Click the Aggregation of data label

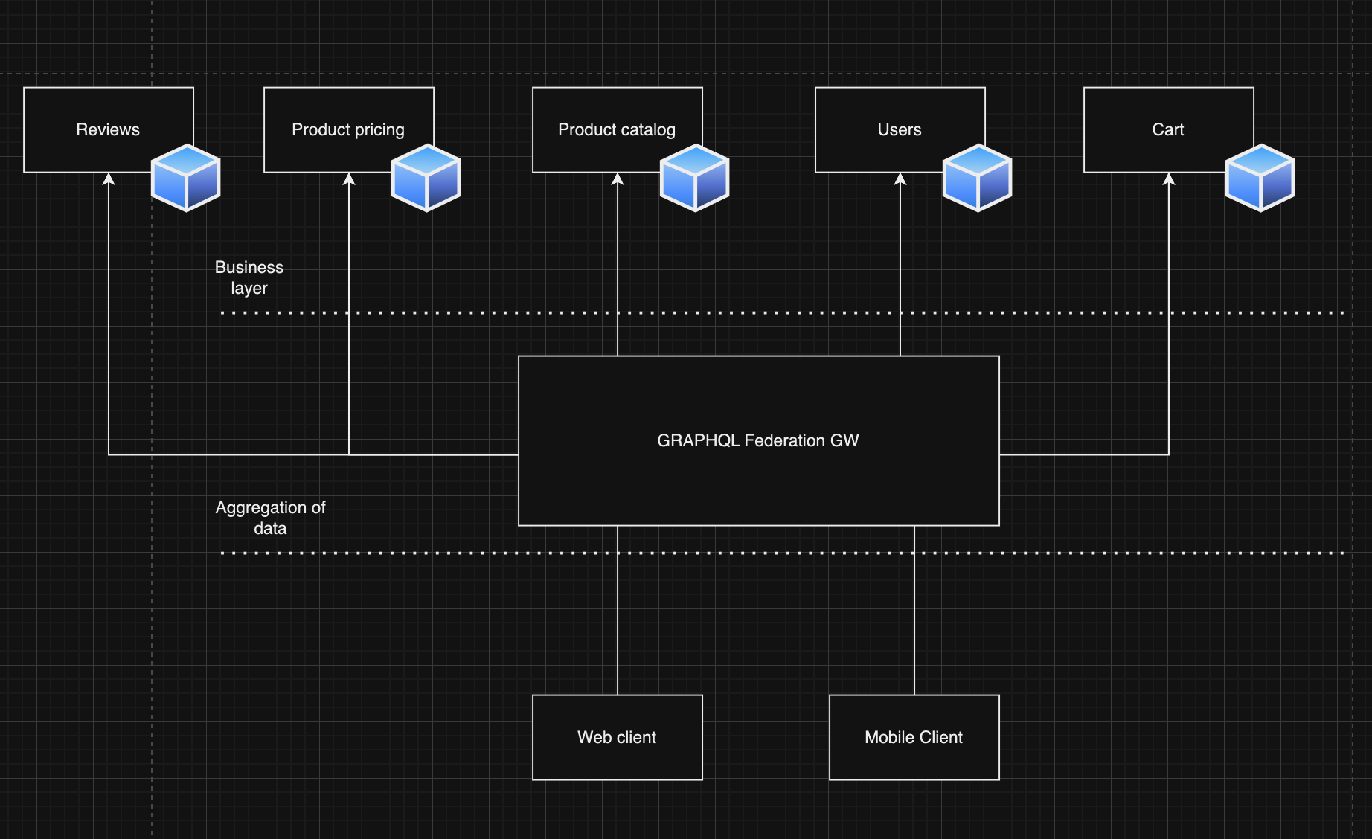click(x=270, y=518)
